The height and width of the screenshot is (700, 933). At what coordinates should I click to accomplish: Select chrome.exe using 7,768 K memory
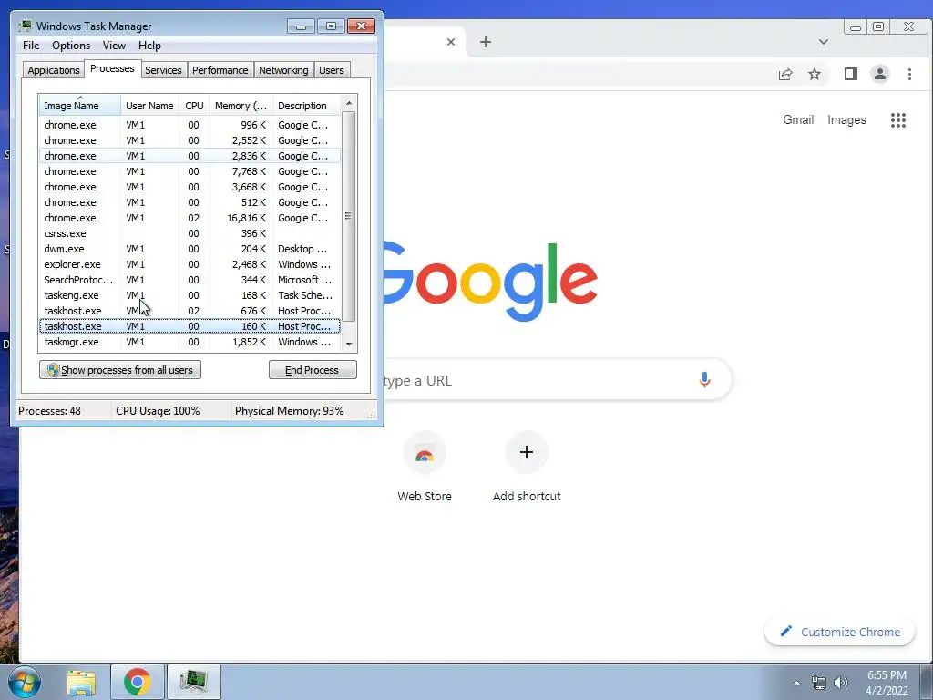coord(190,171)
